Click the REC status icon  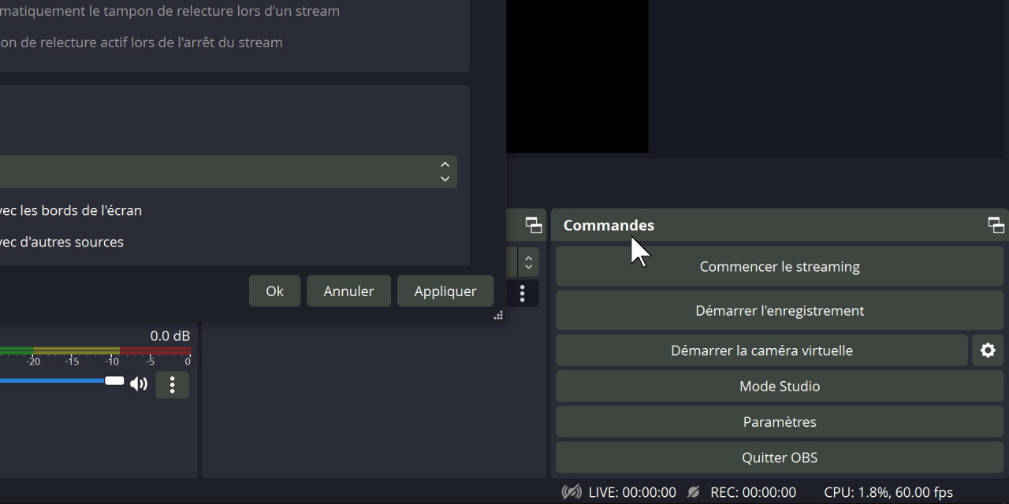(694, 492)
